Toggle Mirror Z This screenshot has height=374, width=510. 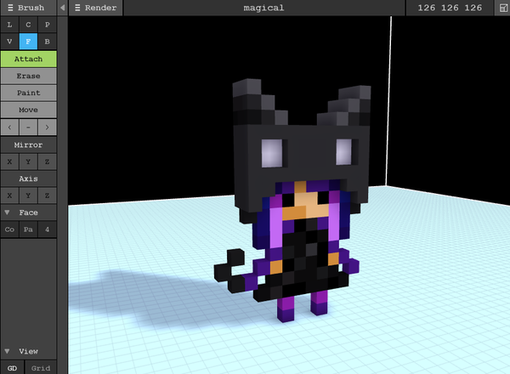pos(47,161)
